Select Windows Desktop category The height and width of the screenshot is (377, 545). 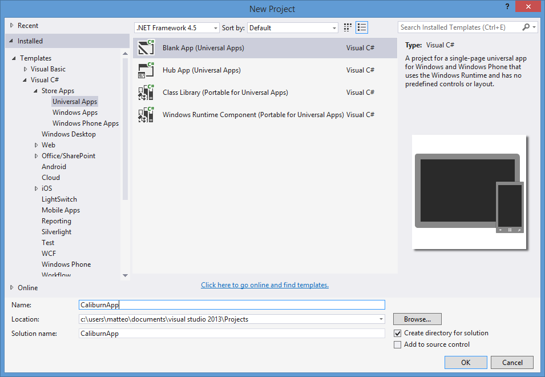pos(69,134)
